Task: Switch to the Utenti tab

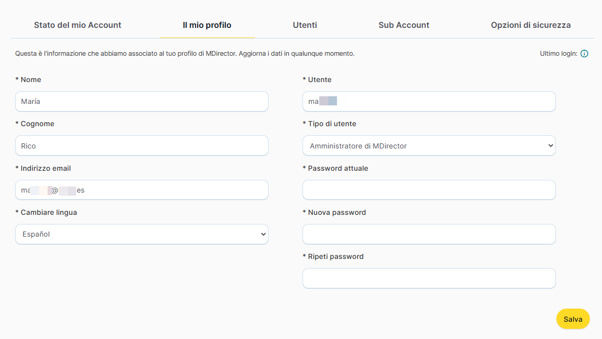Action: tap(305, 25)
